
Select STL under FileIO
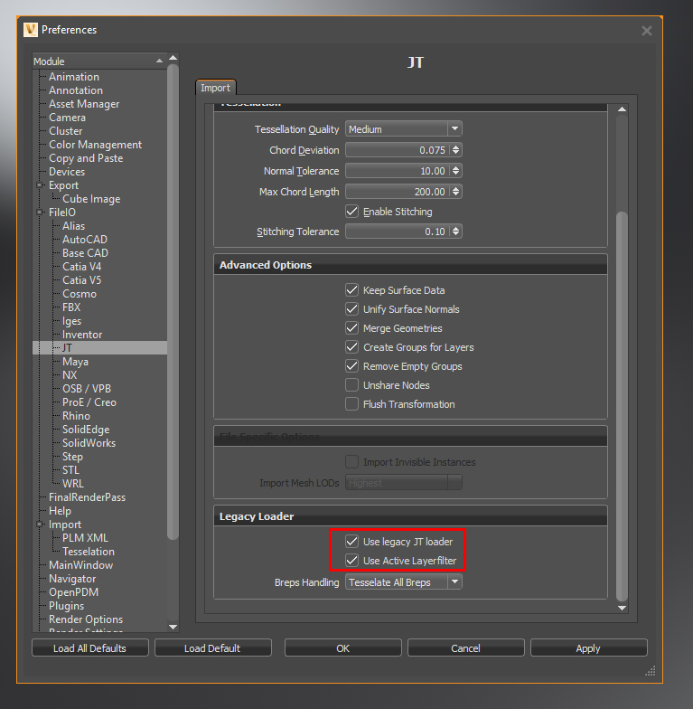click(70, 470)
